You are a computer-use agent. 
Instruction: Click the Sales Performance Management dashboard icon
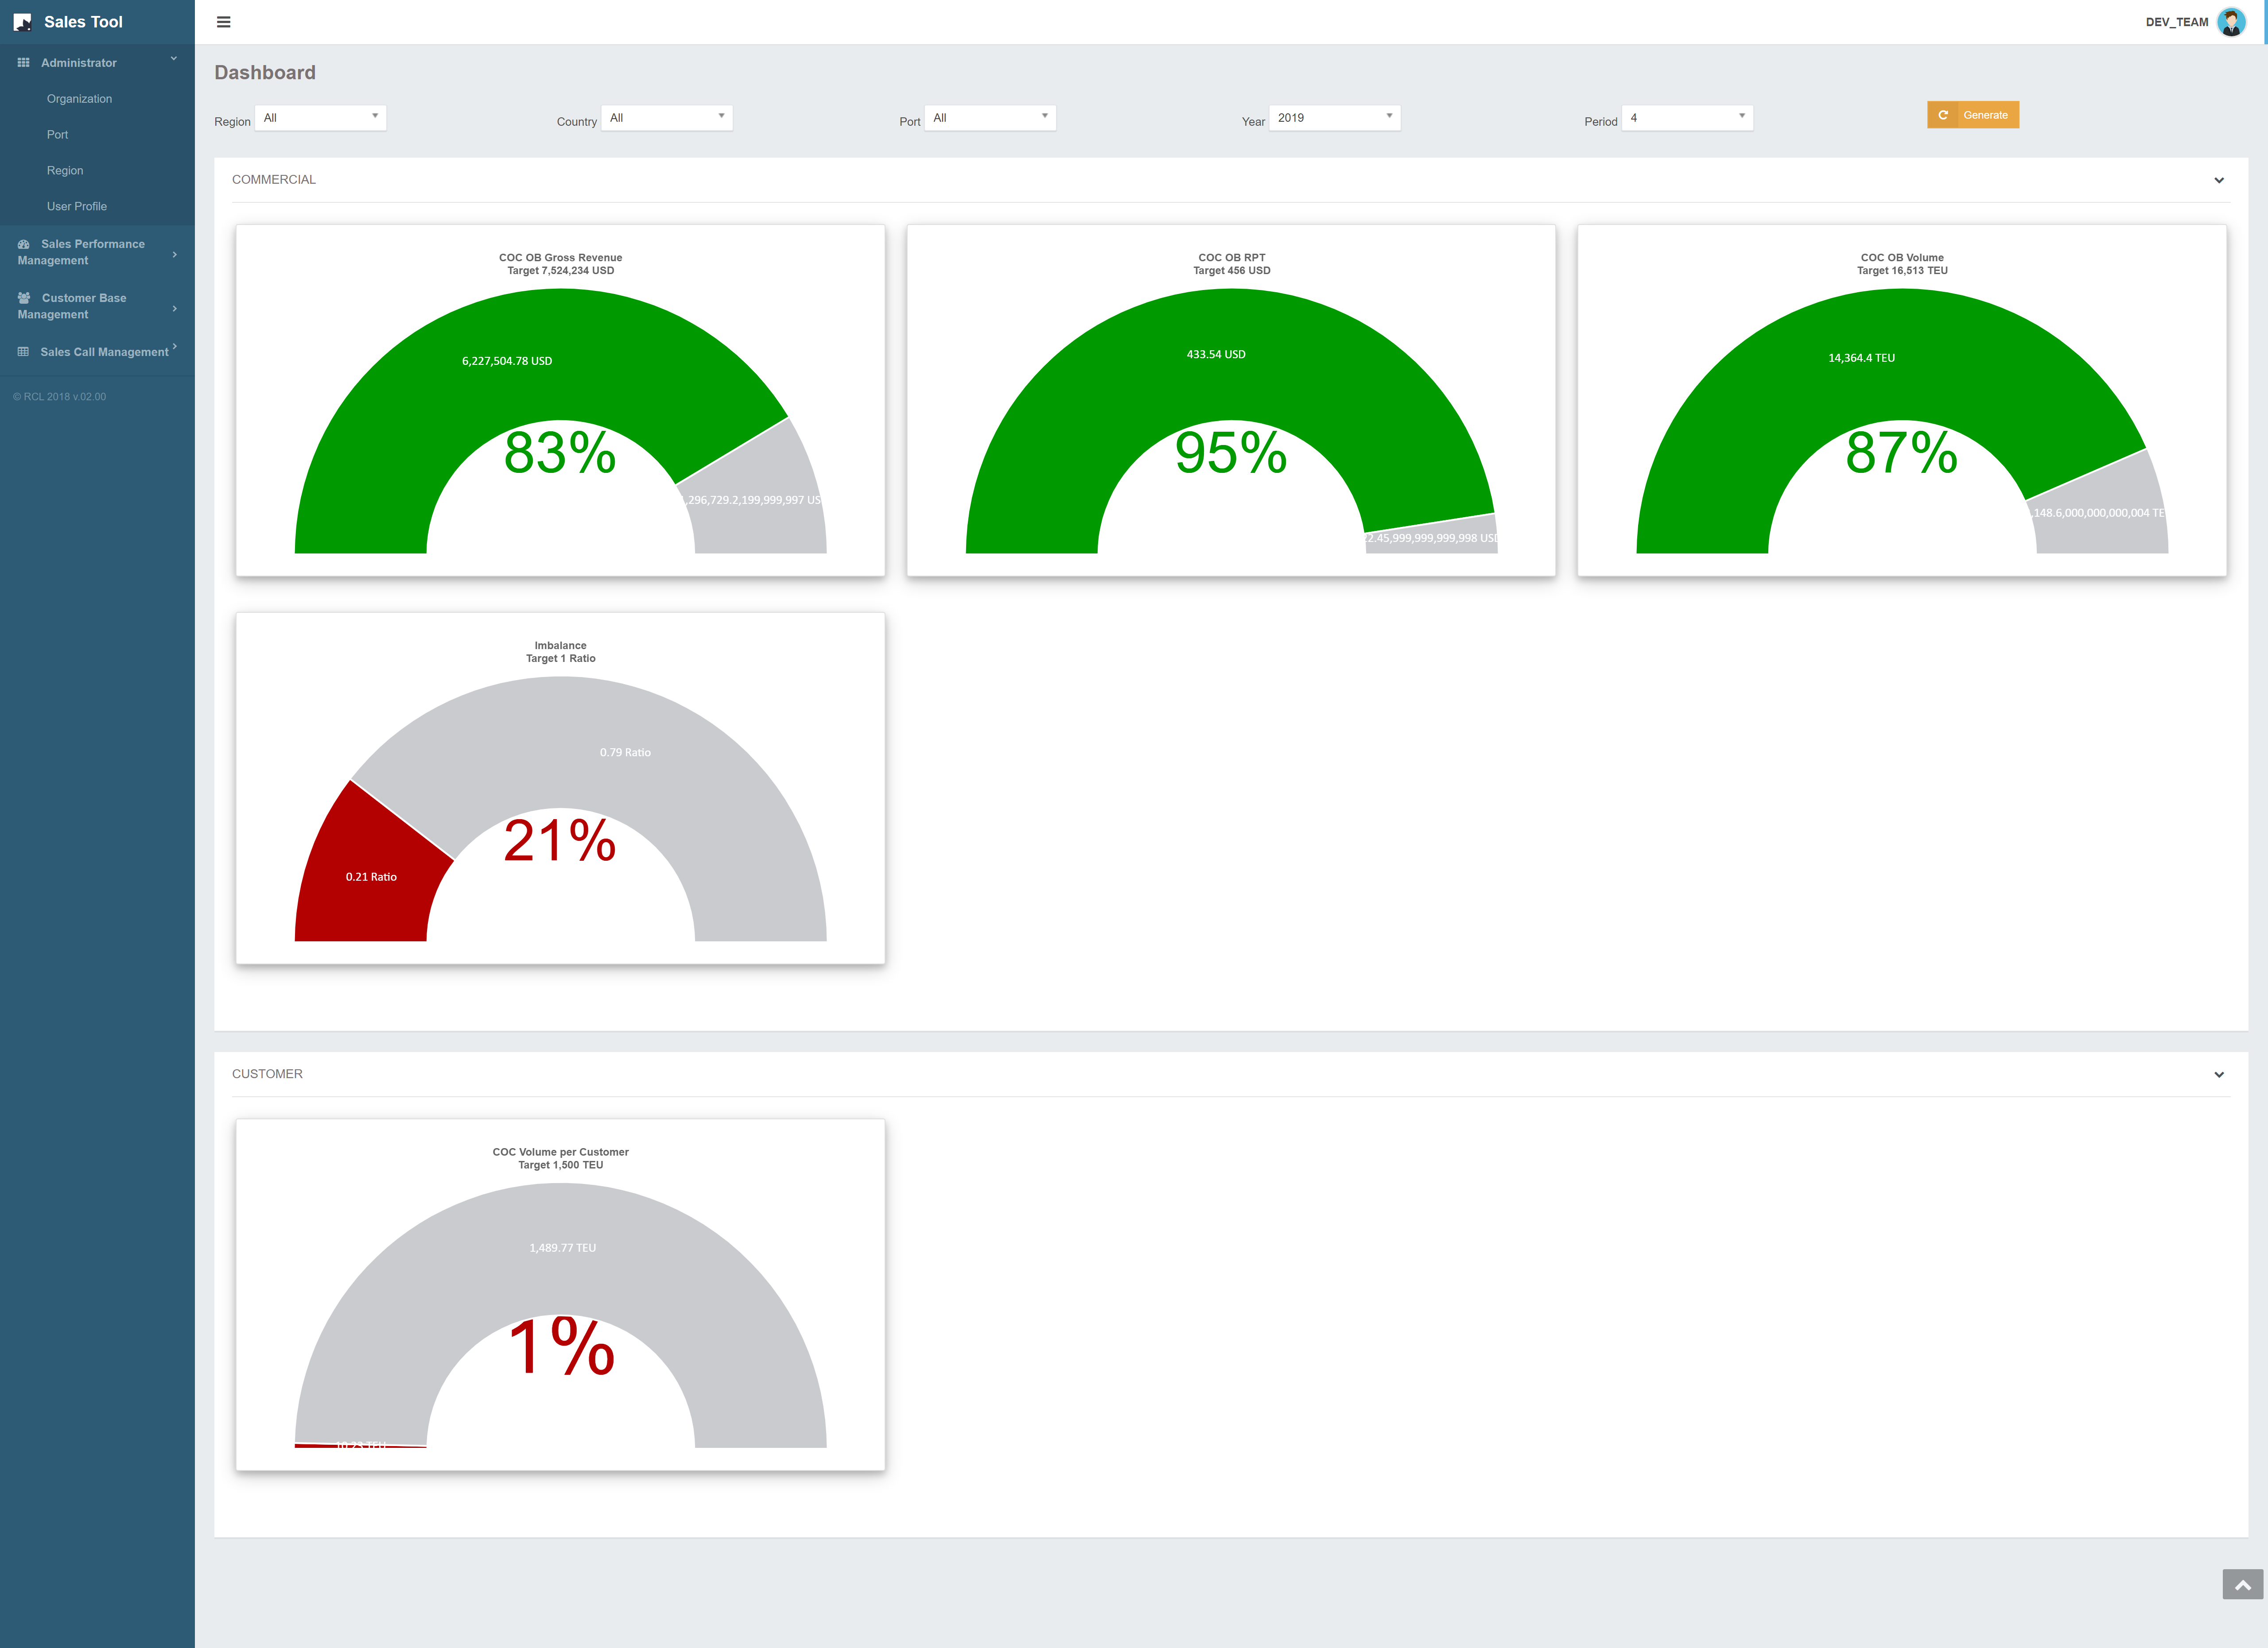(x=24, y=244)
